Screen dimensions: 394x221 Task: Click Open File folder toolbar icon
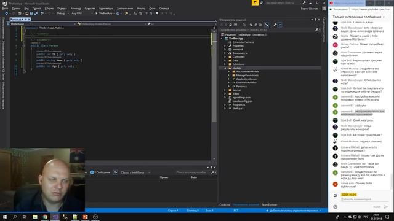click(26, 14)
